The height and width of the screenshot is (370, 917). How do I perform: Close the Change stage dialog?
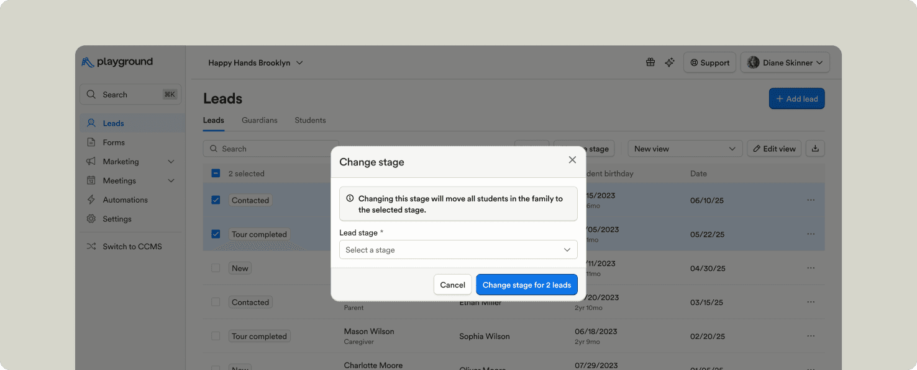(x=572, y=160)
